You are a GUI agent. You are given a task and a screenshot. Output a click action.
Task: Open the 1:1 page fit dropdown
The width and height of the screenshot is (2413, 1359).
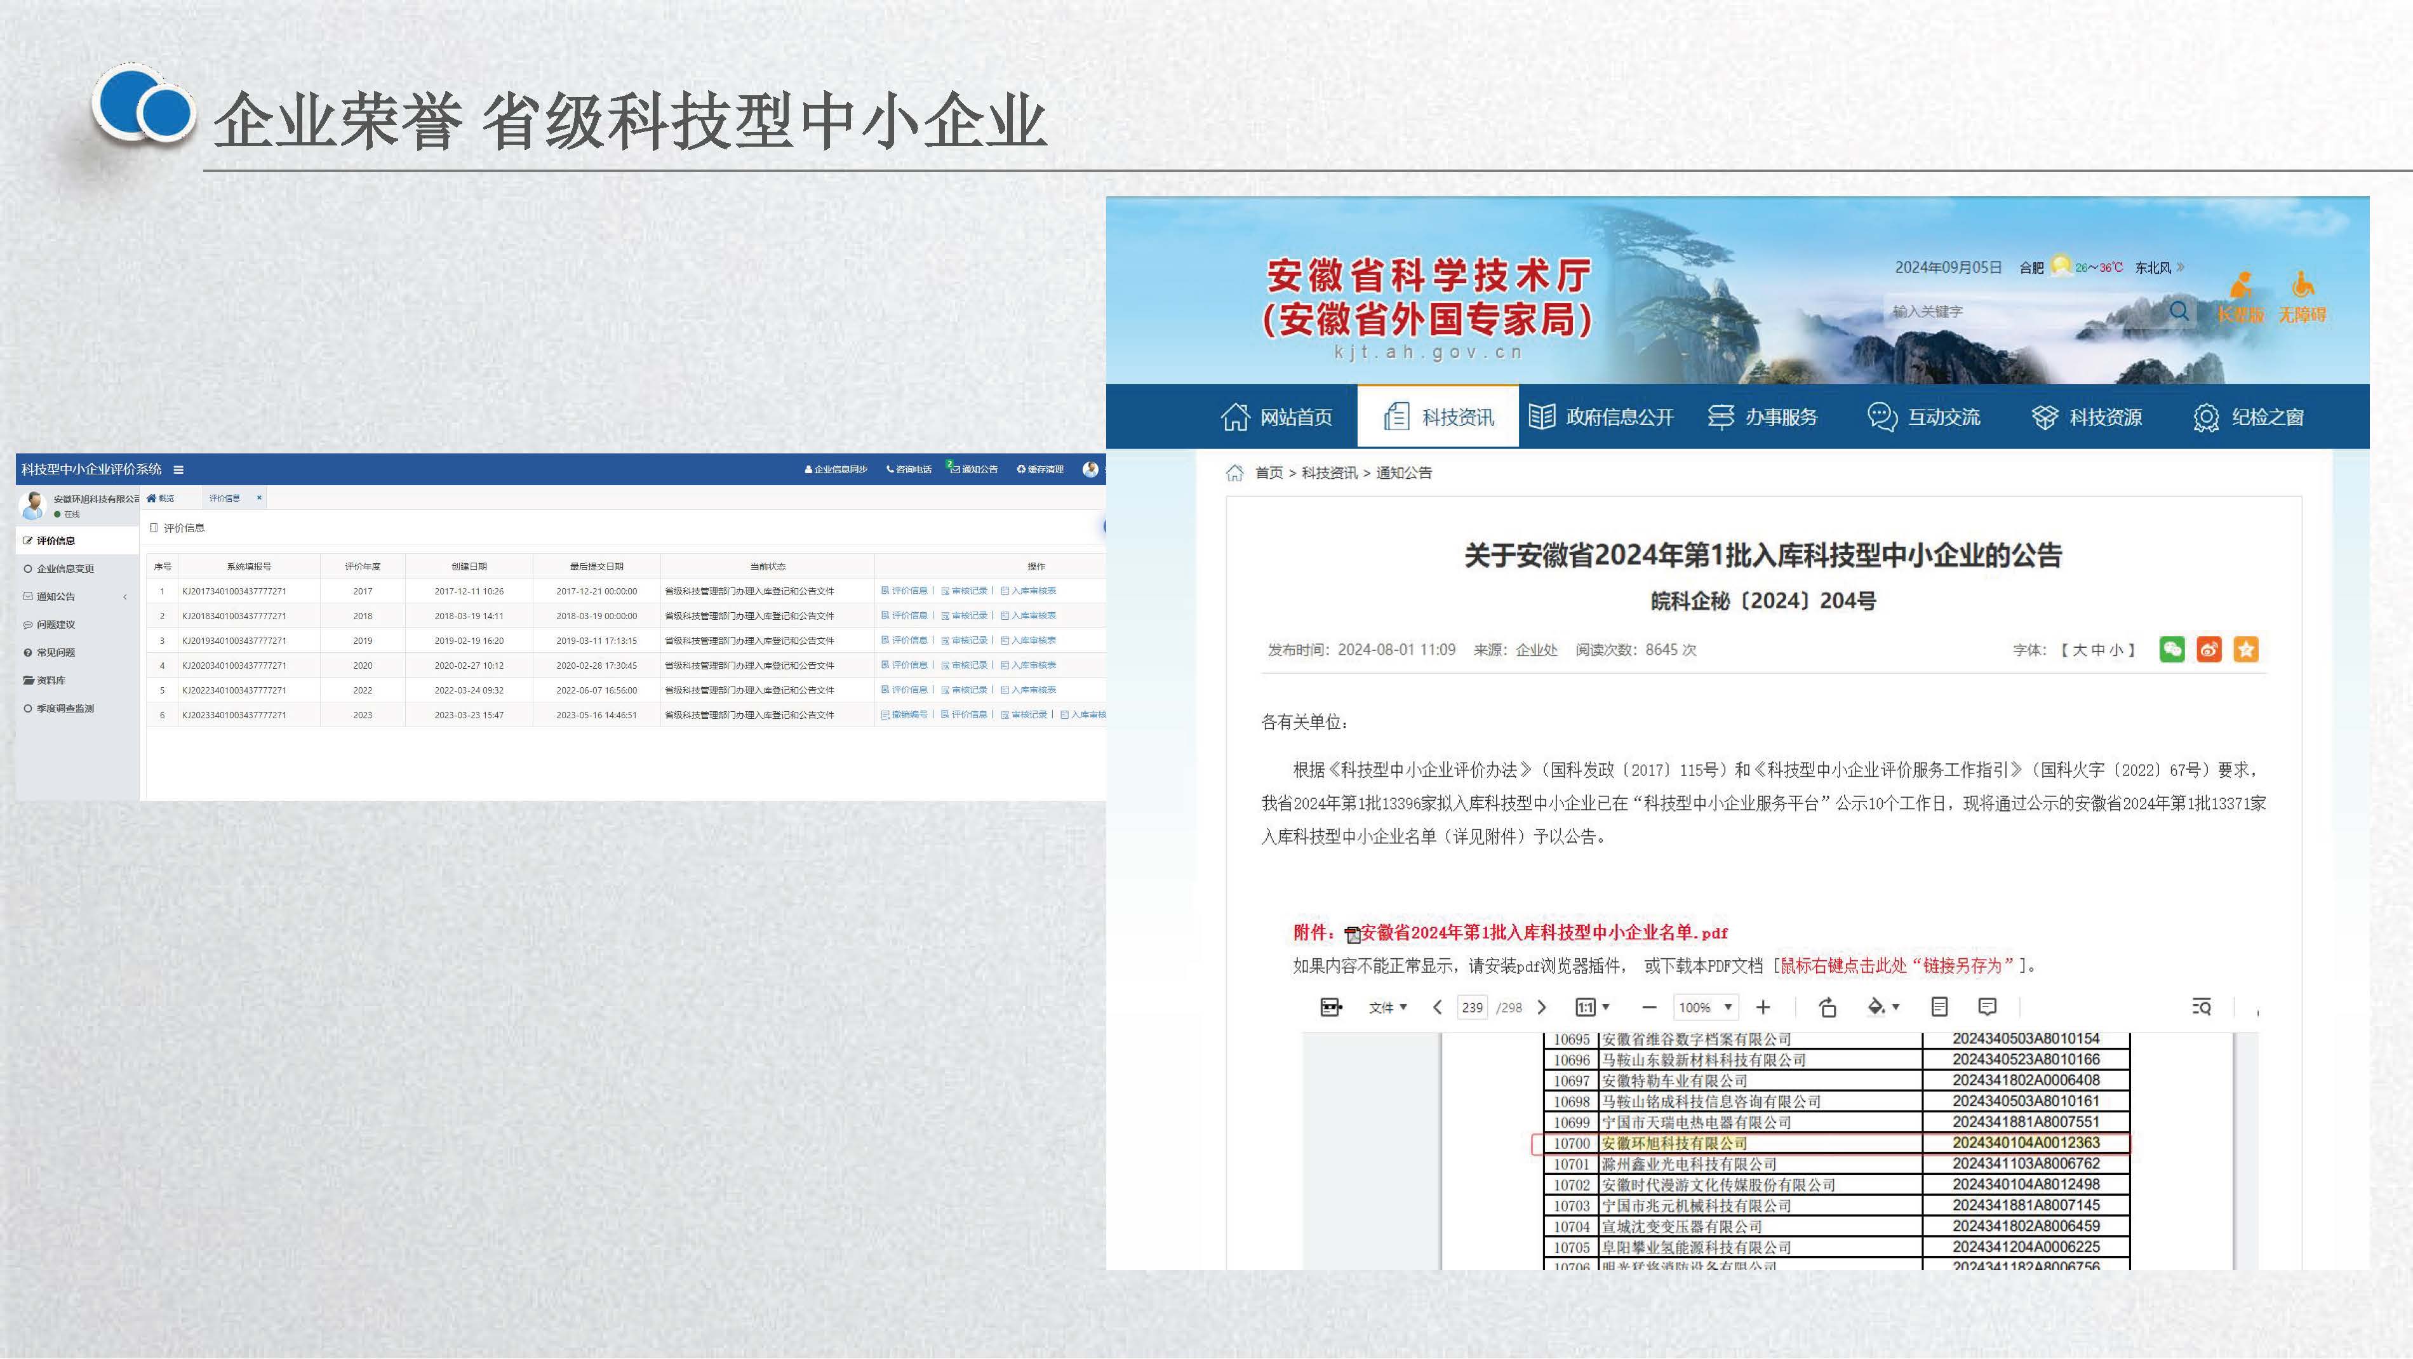pos(1593,1008)
